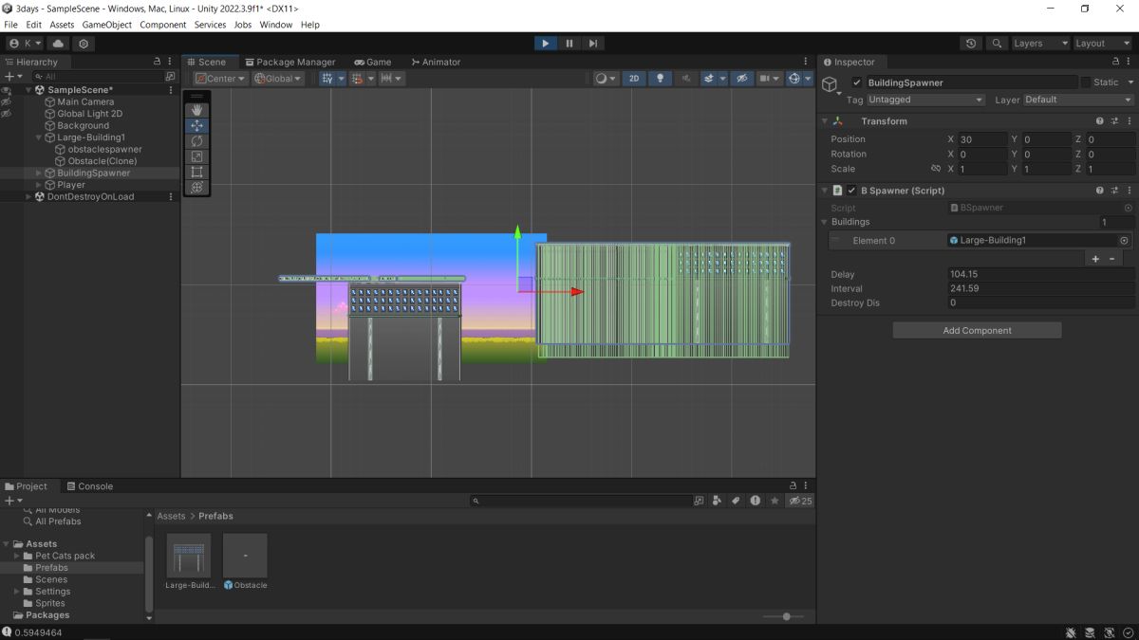Open the GameObject menu
1139x640 pixels.
click(x=106, y=25)
